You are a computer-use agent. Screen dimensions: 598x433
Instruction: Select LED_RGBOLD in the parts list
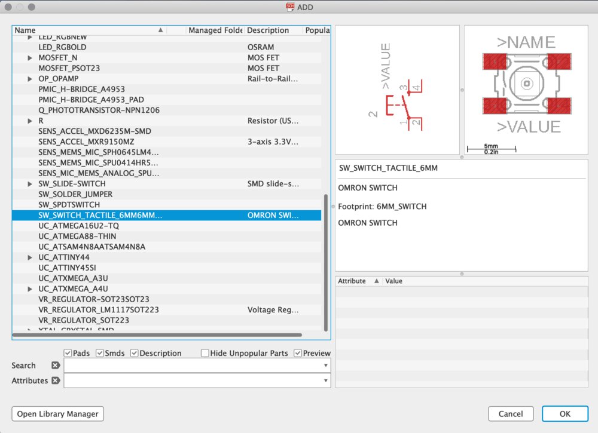point(167,47)
